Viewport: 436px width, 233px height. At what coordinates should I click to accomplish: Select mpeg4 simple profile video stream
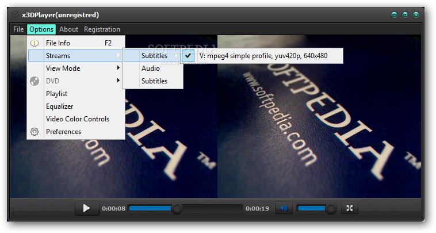(x=262, y=56)
